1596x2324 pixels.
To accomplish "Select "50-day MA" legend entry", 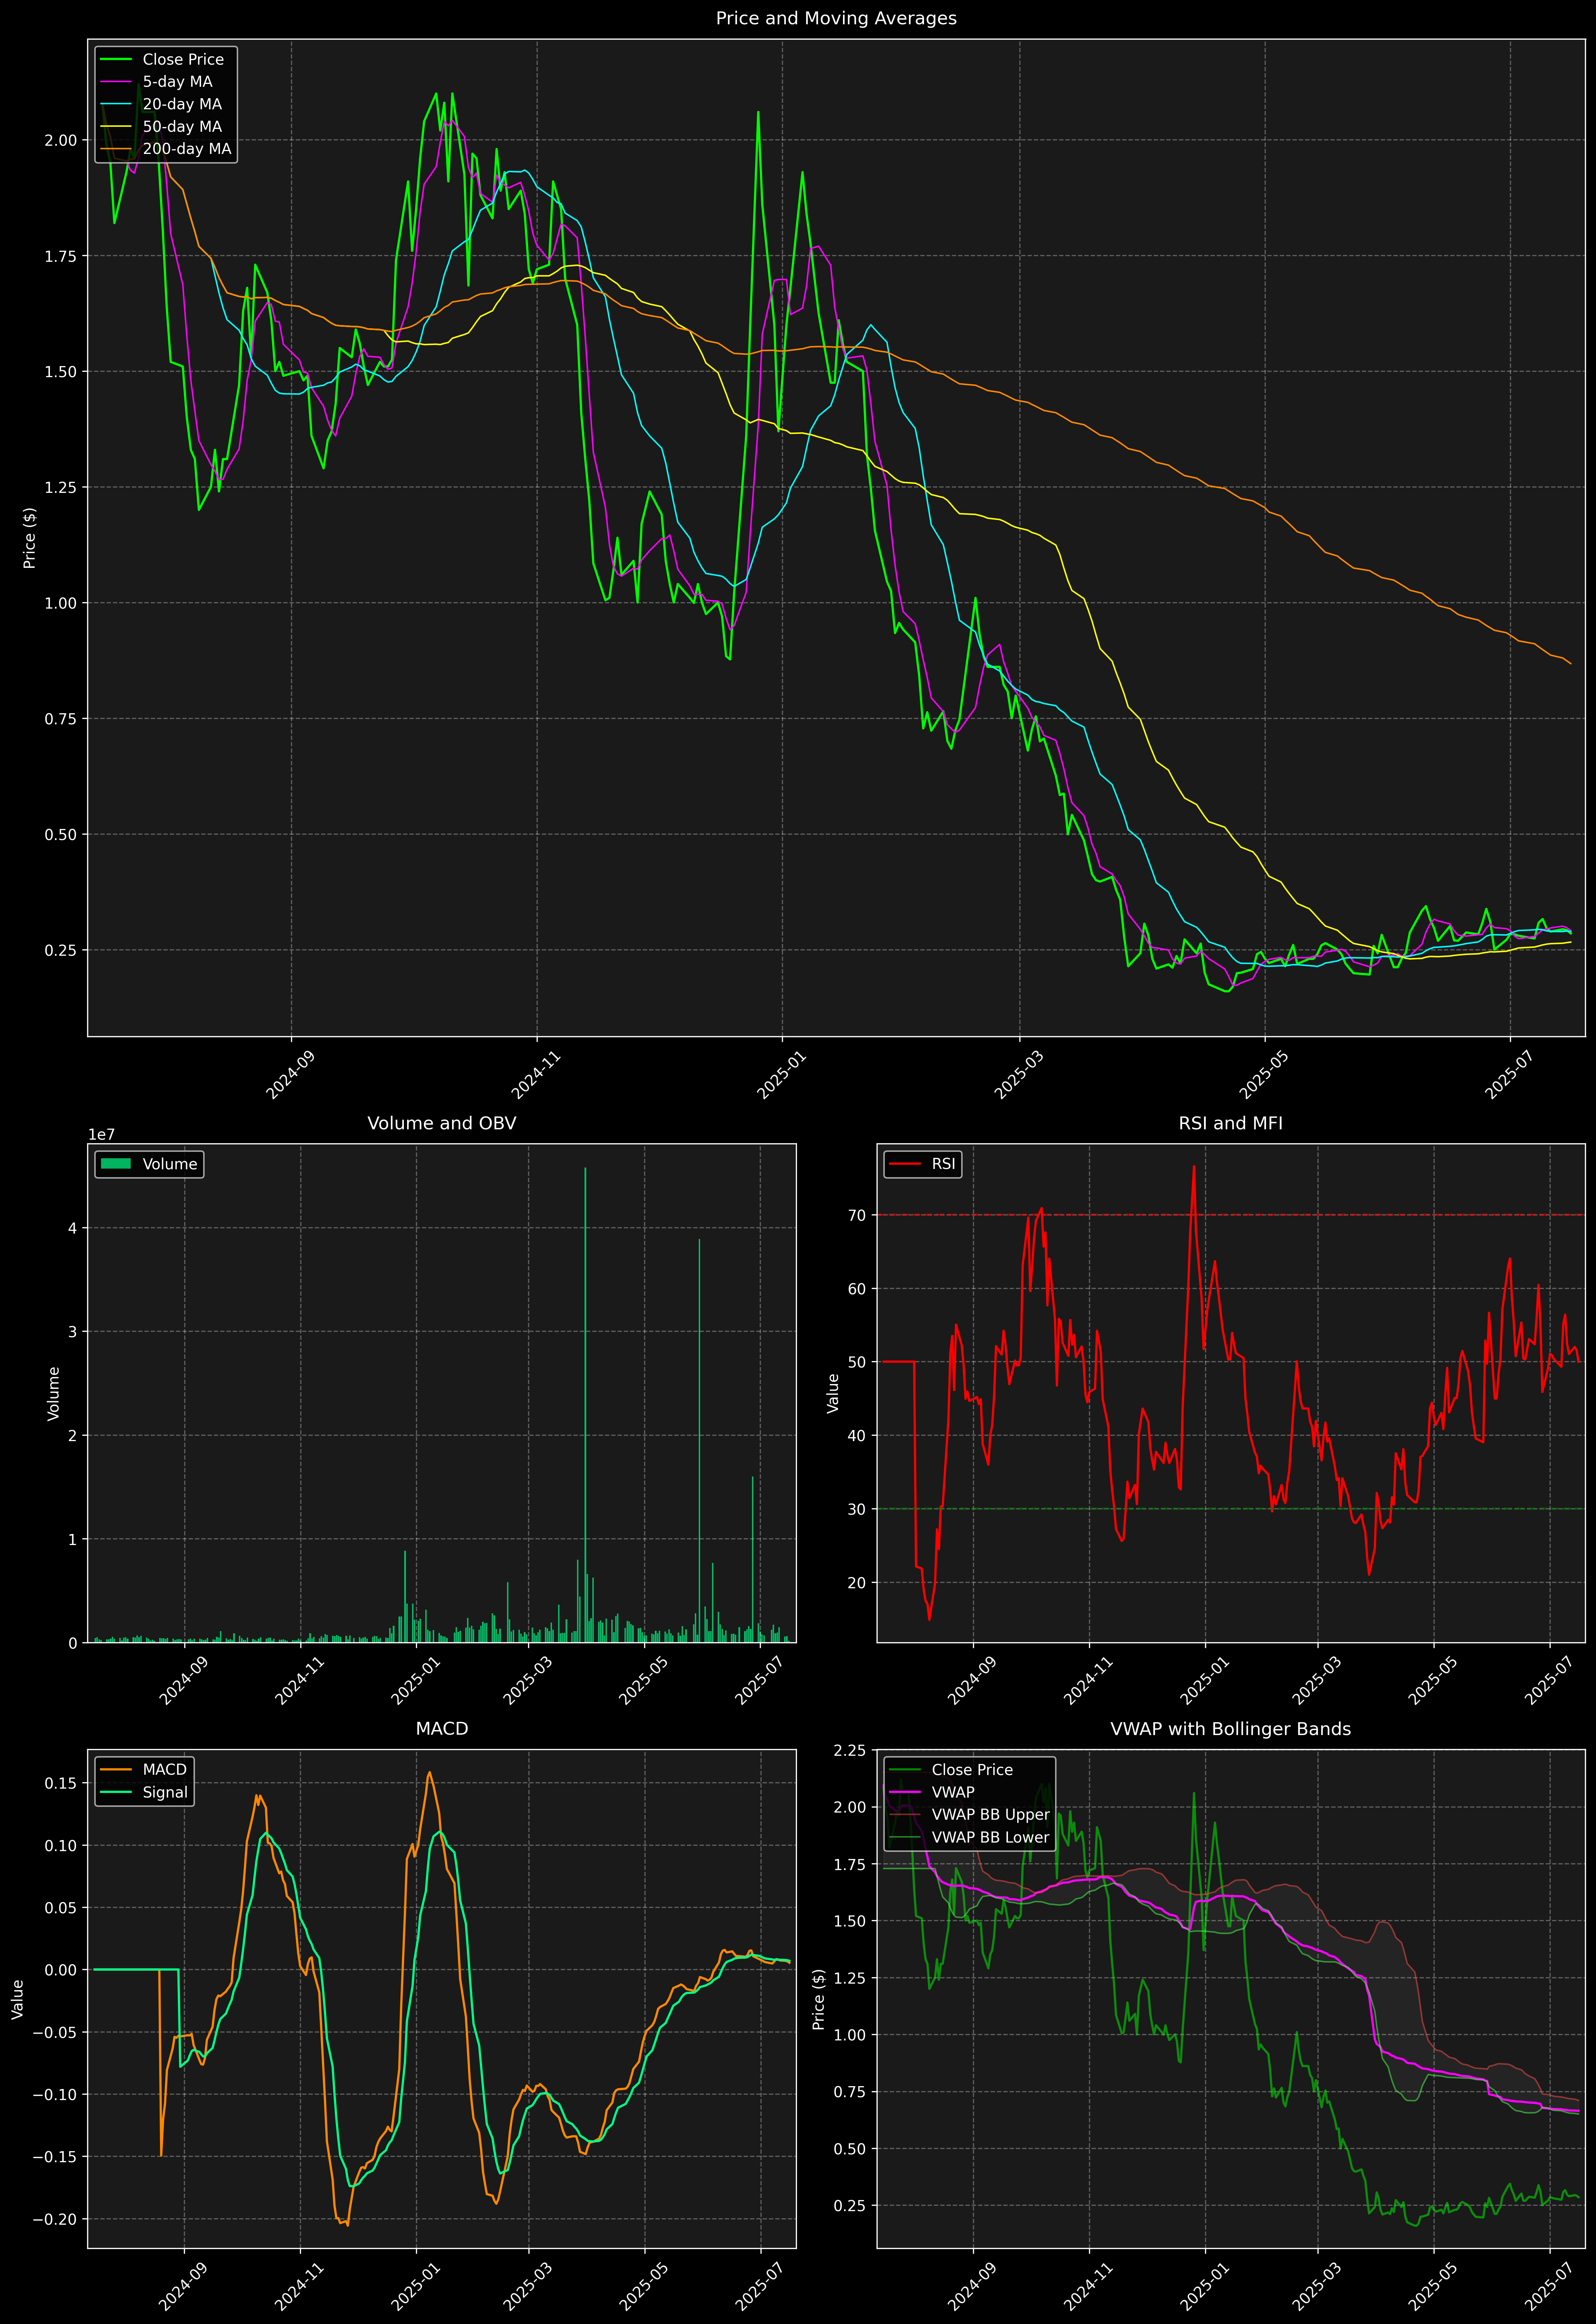I will tap(182, 127).
